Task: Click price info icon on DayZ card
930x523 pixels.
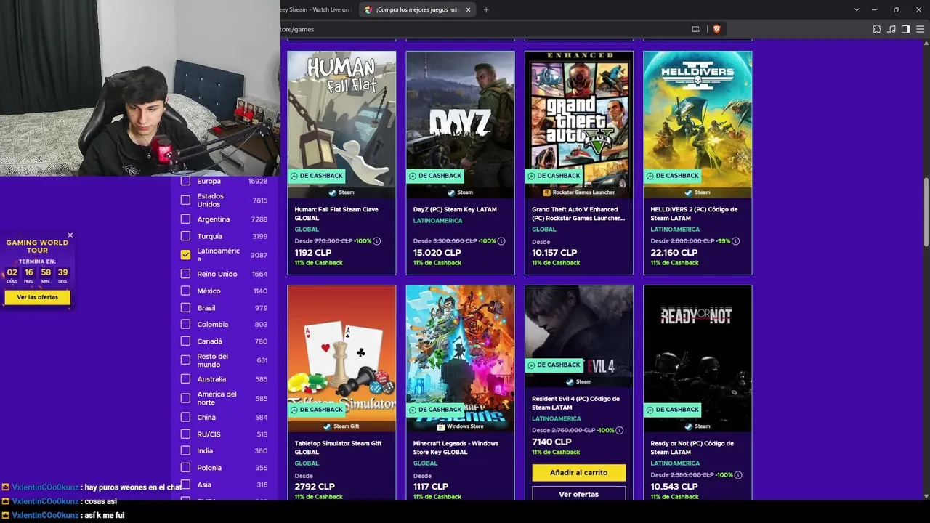Action: coord(501,241)
